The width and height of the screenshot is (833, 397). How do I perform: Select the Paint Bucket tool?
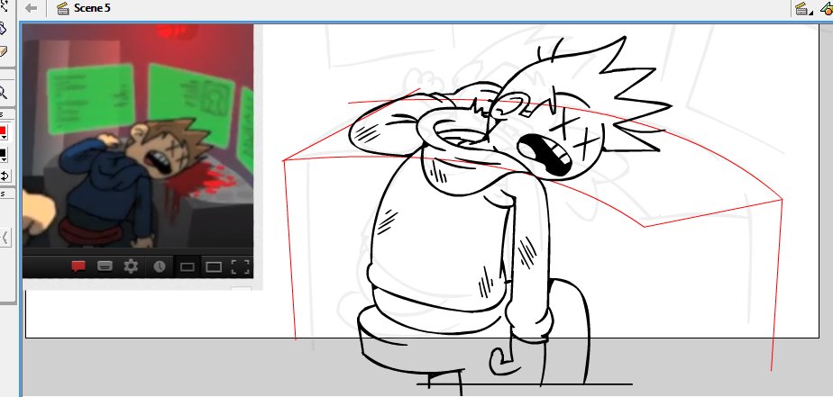[x=3, y=28]
